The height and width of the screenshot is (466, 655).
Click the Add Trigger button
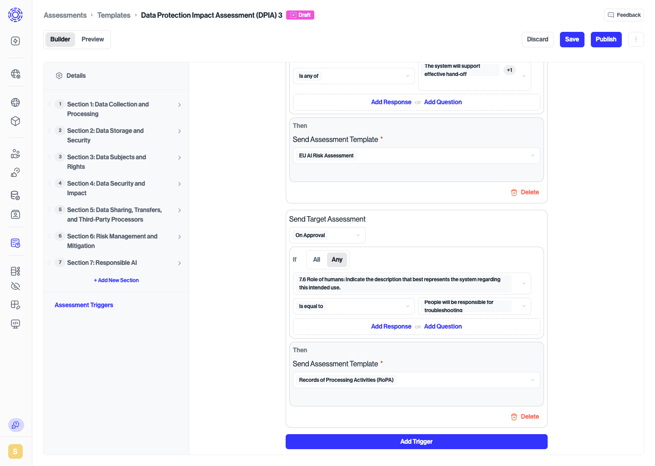tap(416, 441)
